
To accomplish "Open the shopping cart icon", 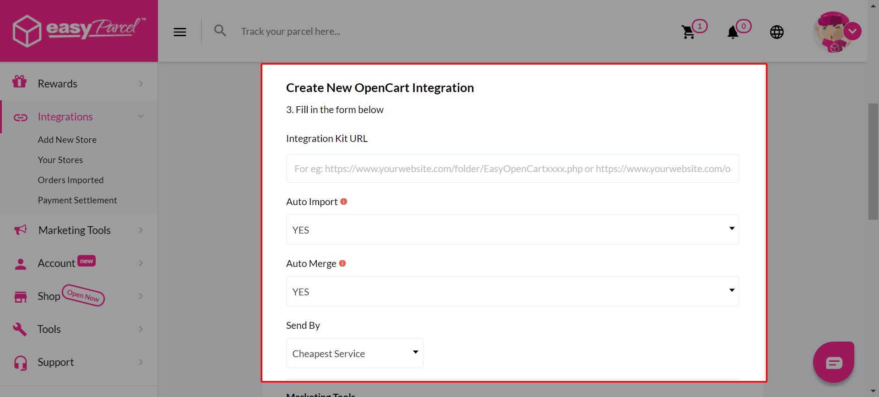I will [688, 32].
